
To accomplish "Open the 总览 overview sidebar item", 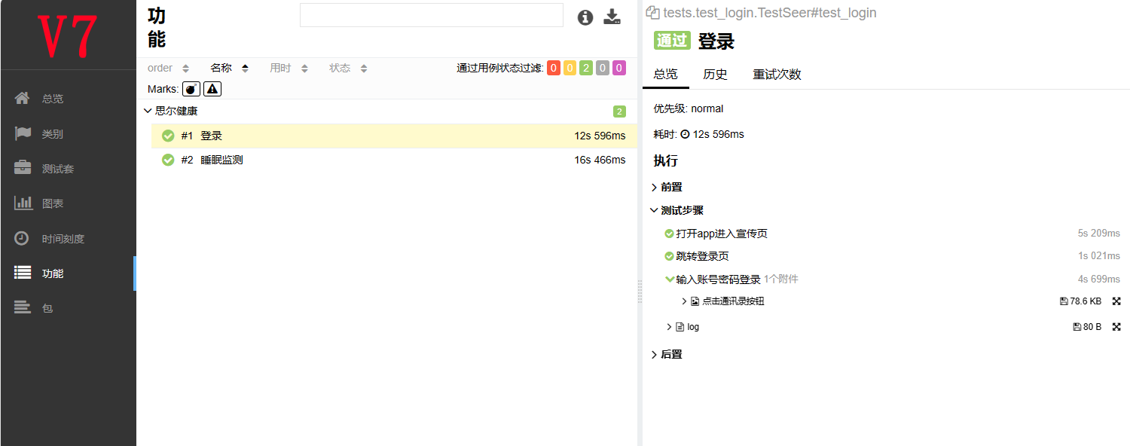I will pyautogui.click(x=68, y=99).
